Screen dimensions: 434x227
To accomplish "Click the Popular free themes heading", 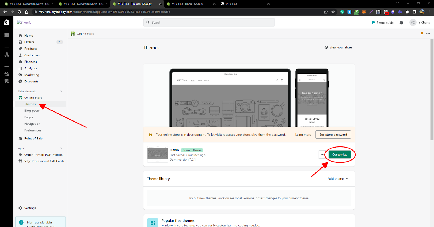I will (x=178, y=220).
